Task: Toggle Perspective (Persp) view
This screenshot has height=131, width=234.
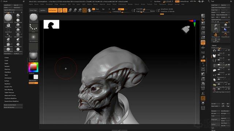Action: click(x=203, y=43)
